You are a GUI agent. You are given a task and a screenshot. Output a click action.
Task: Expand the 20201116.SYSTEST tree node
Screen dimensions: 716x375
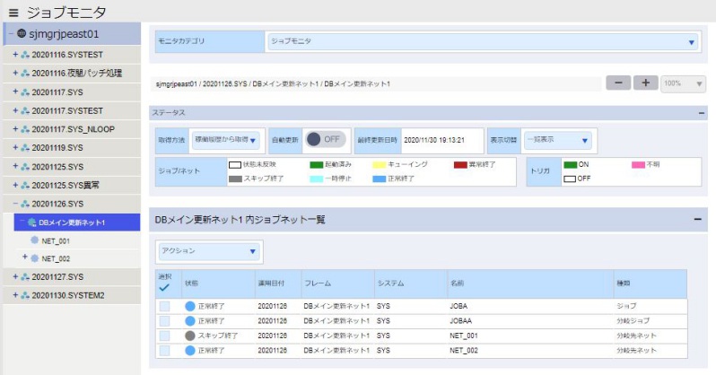click(15, 55)
